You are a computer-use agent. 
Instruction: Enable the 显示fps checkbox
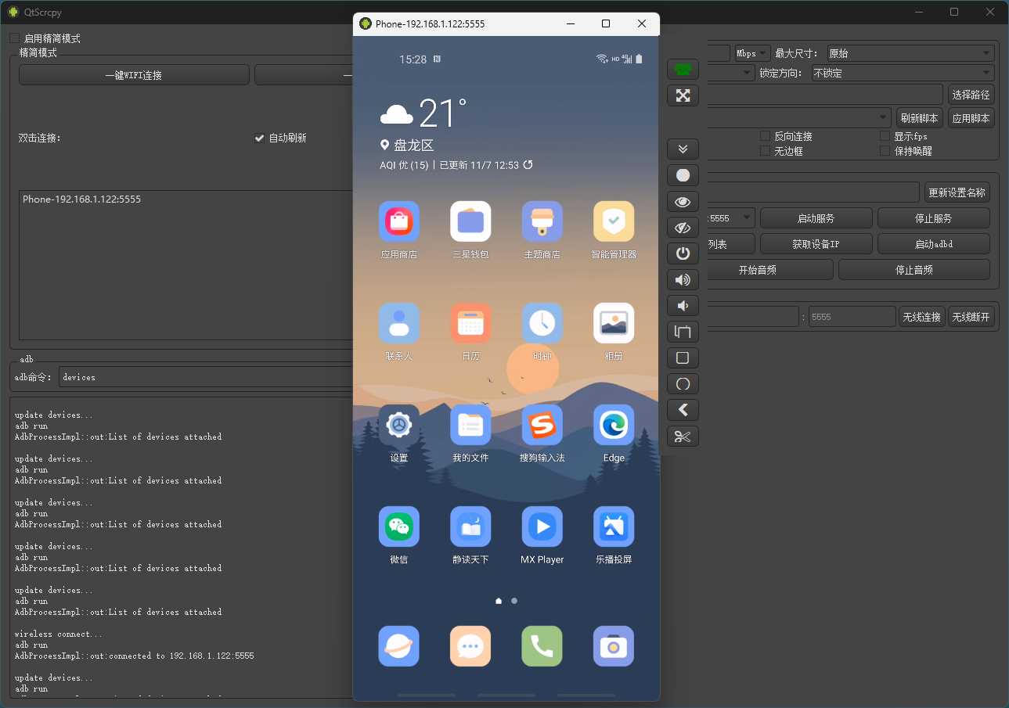point(885,136)
